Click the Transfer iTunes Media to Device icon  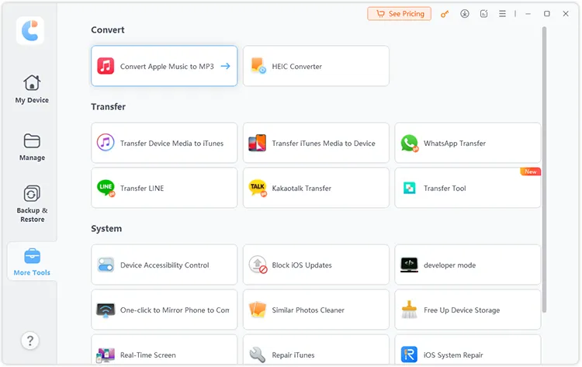point(257,143)
